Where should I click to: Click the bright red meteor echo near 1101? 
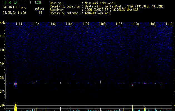click(16, 84)
